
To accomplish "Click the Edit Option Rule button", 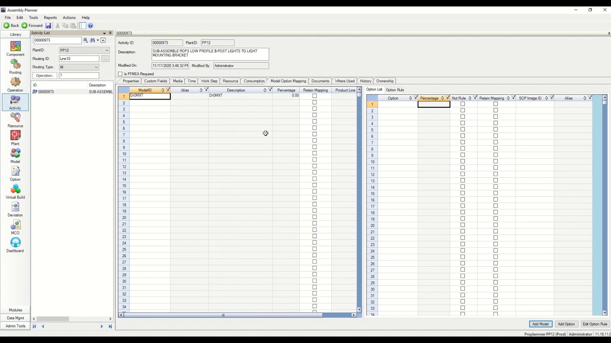I will (595, 324).
